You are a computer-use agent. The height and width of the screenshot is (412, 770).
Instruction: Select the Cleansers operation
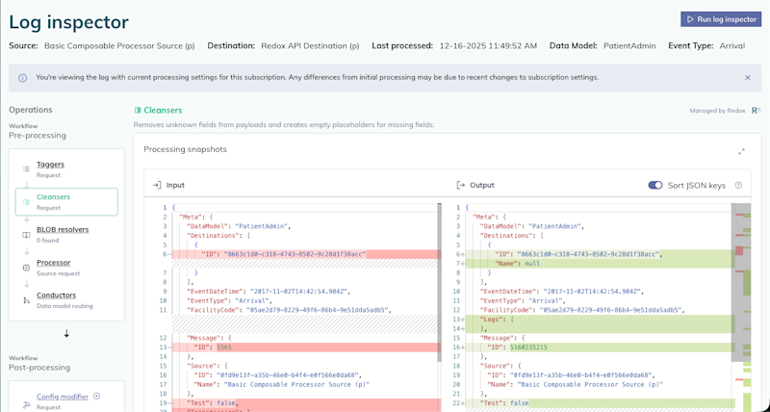point(66,201)
